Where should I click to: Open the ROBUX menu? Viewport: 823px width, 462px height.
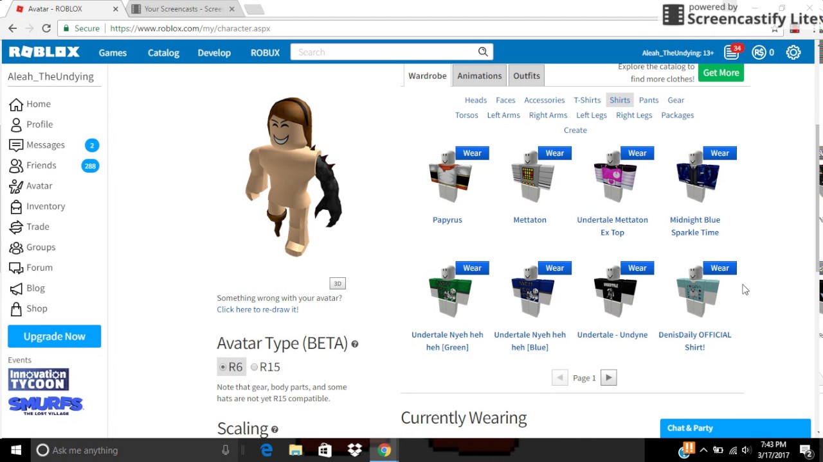(265, 53)
